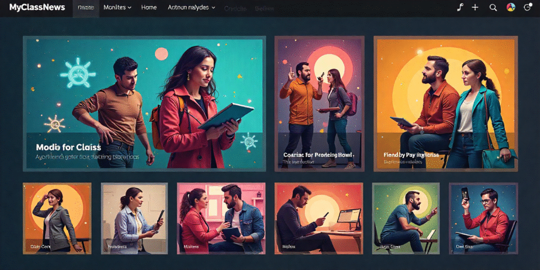This screenshot has width=540, height=270.
Task: Open notifications icon with the dot badge
Action: click(x=527, y=7)
